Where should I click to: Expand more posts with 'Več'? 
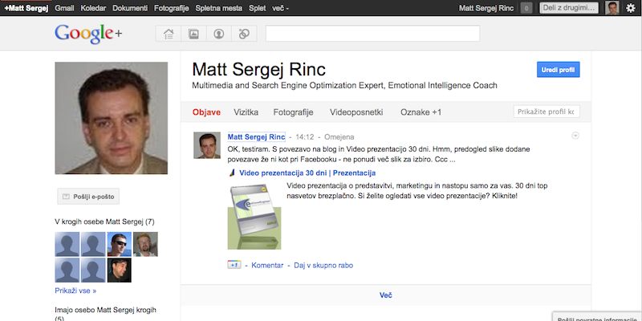pos(386,295)
